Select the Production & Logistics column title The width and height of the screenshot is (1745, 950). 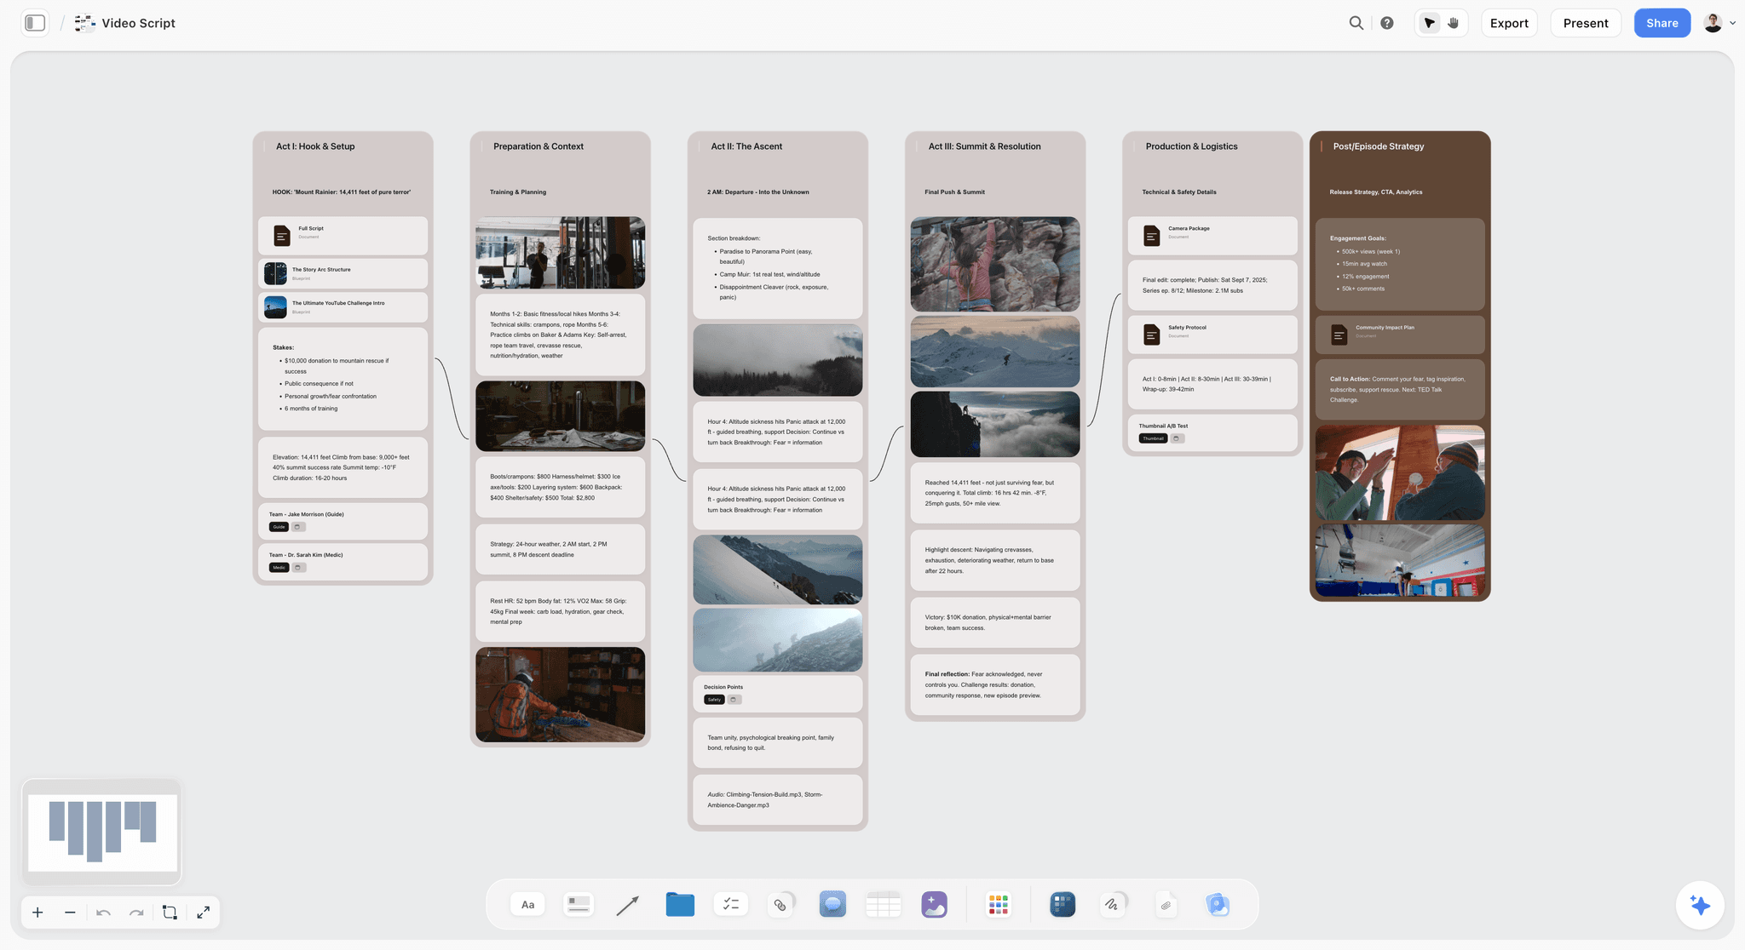coord(1191,146)
